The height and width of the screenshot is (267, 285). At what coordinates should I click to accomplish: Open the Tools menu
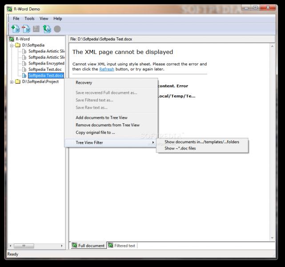(29, 19)
